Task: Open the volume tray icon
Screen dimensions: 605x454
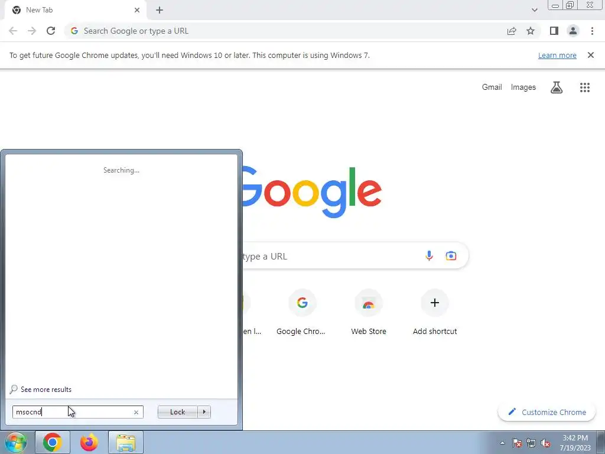Action: click(x=545, y=443)
